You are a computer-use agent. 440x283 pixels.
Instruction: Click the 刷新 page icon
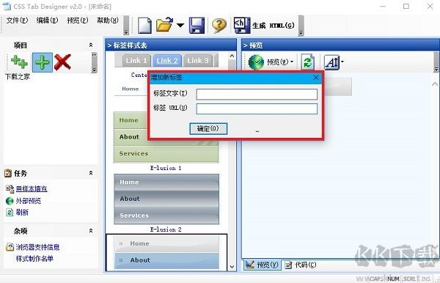point(10,213)
